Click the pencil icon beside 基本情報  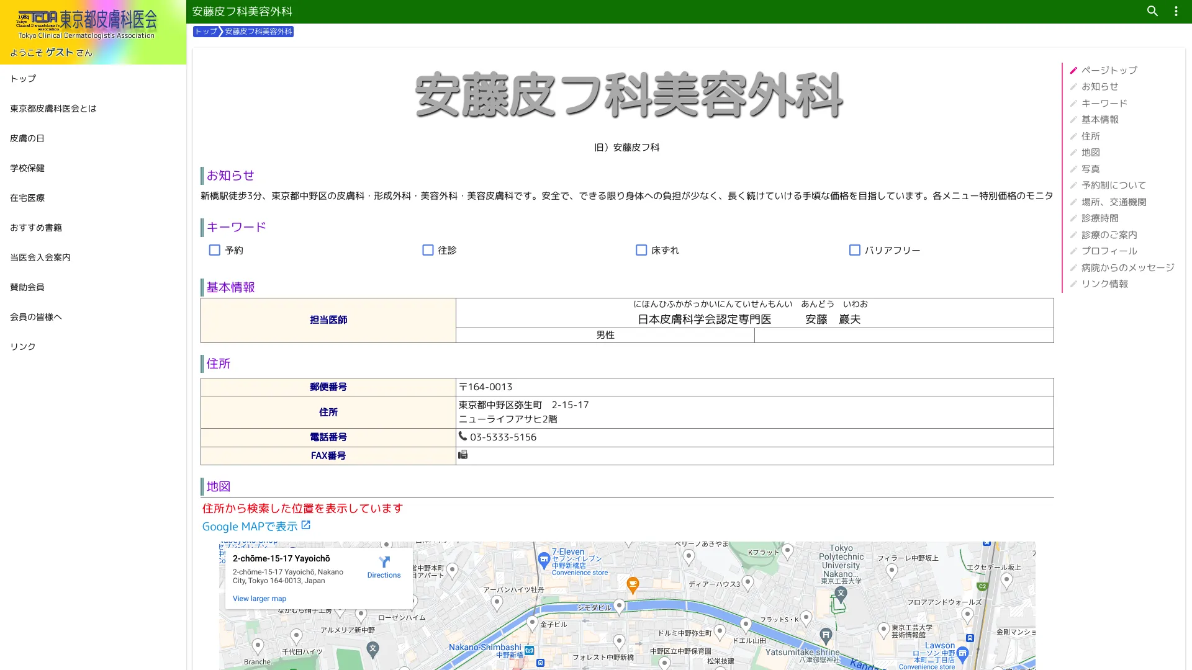pyautogui.click(x=1073, y=120)
